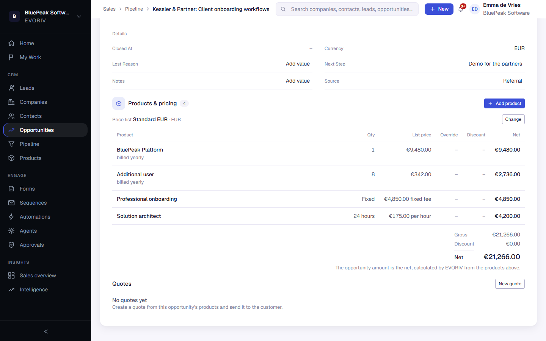Select the BluePeak Platform product row
The width and height of the screenshot is (546, 341).
coord(318,153)
